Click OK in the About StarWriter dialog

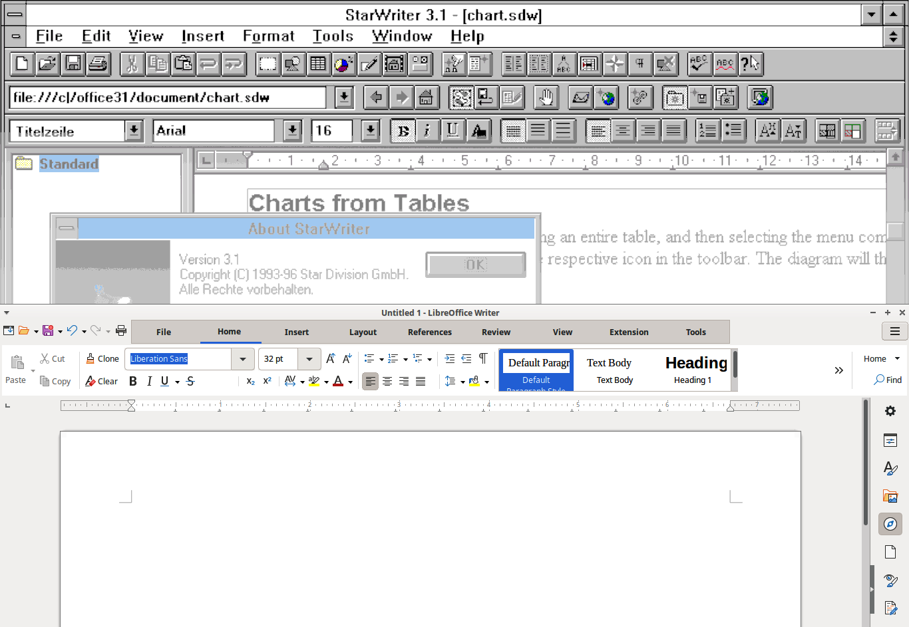pyautogui.click(x=475, y=264)
